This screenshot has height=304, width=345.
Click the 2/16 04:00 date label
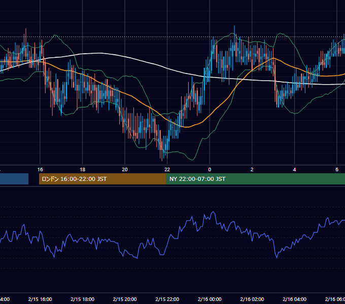(x=294, y=299)
